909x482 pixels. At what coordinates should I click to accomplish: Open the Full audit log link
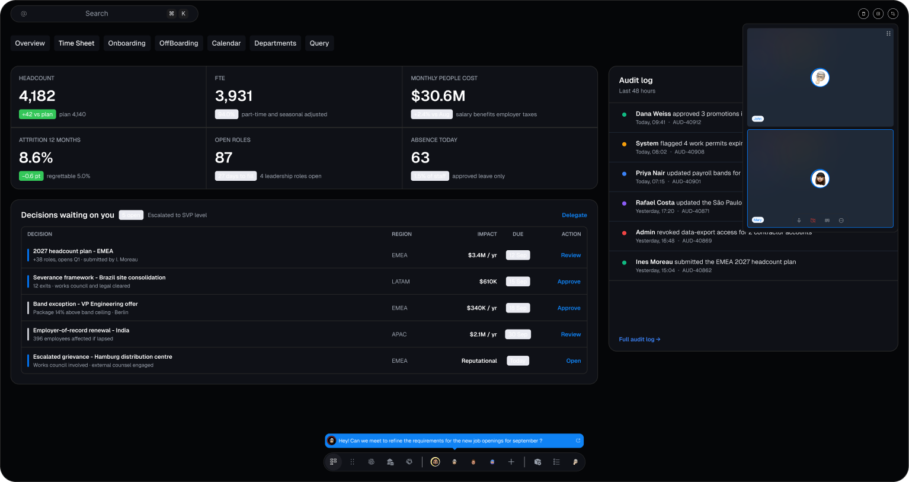point(639,339)
